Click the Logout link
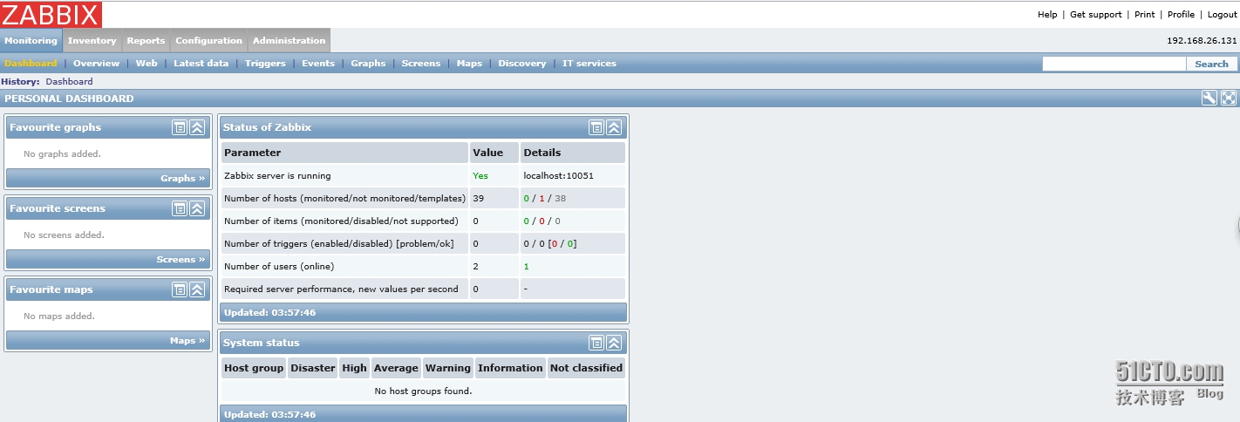This screenshot has width=1240, height=422. 1223,15
